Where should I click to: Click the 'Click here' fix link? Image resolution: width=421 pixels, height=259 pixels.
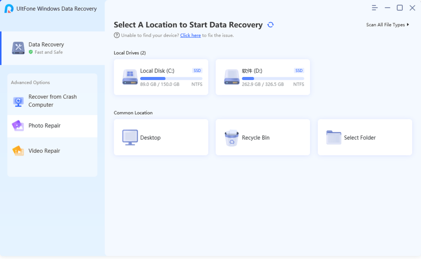coord(190,35)
